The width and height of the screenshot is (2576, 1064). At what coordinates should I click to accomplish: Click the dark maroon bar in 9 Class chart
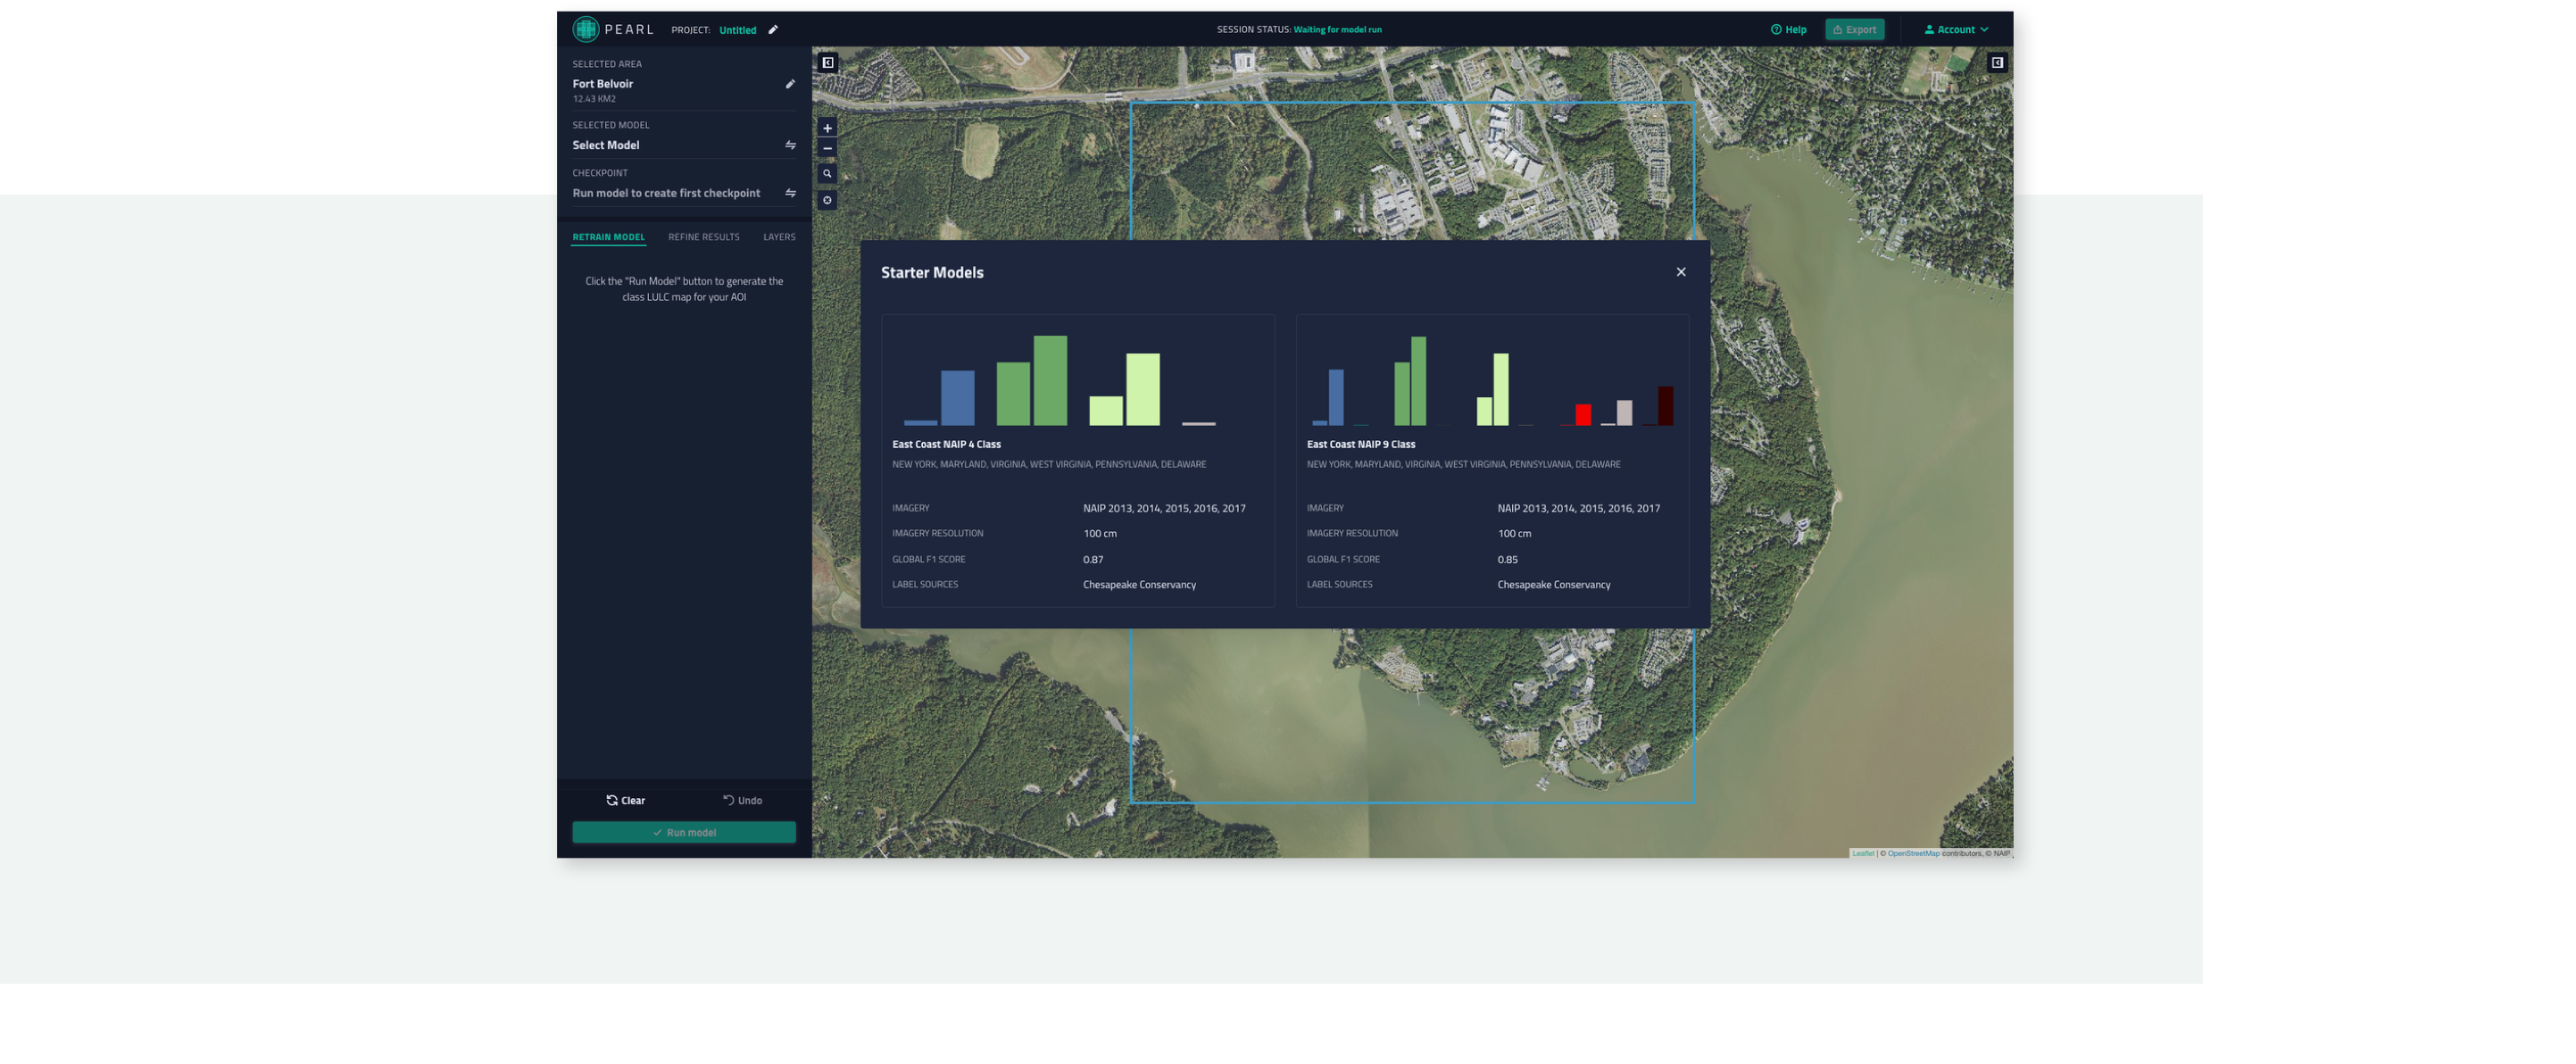tap(1665, 406)
